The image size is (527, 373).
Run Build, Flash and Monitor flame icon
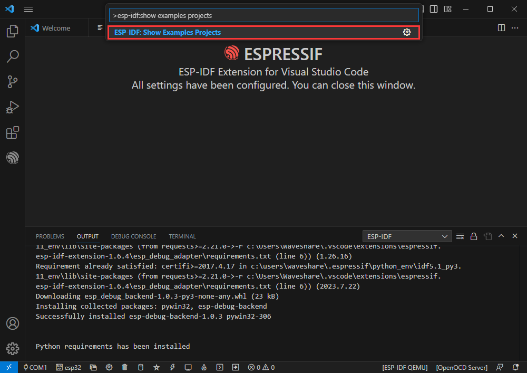pos(204,368)
